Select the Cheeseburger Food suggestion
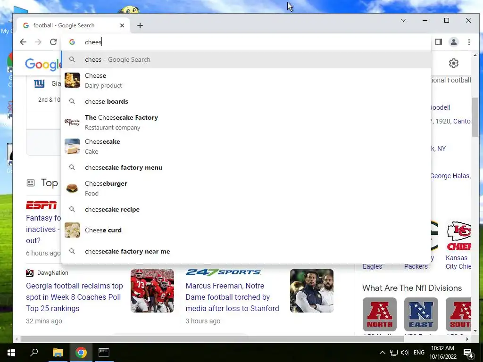Screen dimensions: 483x362 click(x=246, y=188)
